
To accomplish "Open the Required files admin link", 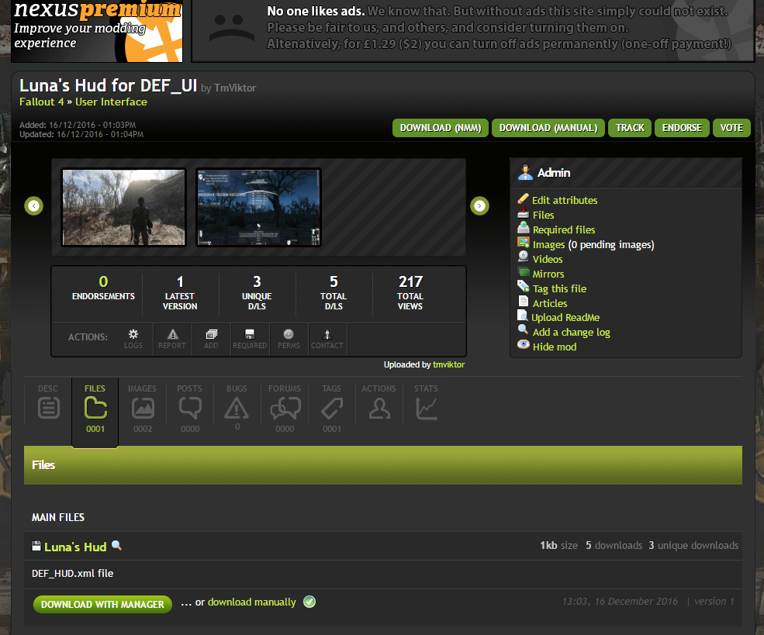I will click(564, 229).
